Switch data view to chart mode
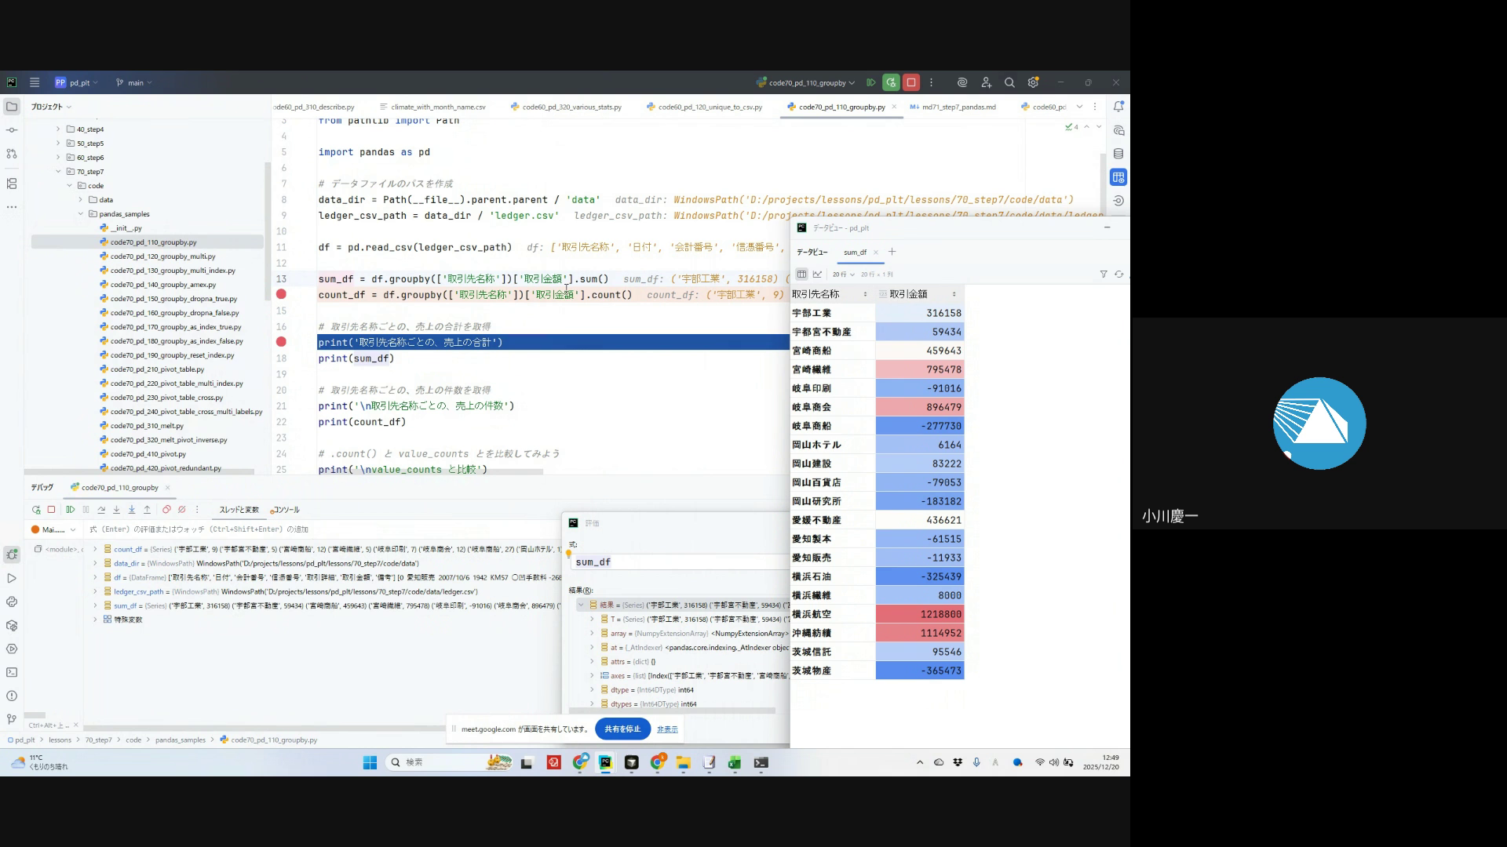The width and height of the screenshot is (1507, 847). pos(817,274)
